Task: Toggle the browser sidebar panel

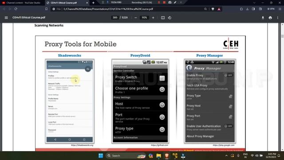Action: (x=253, y=9)
